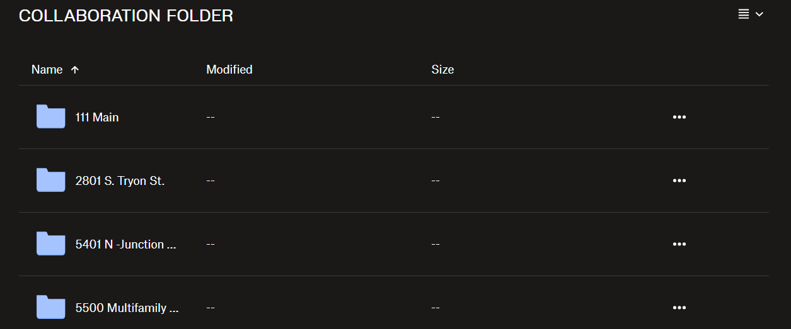Image resolution: width=791 pixels, height=329 pixels.
Task: Sort files by Modified column header
Action: tap(229, 70)
